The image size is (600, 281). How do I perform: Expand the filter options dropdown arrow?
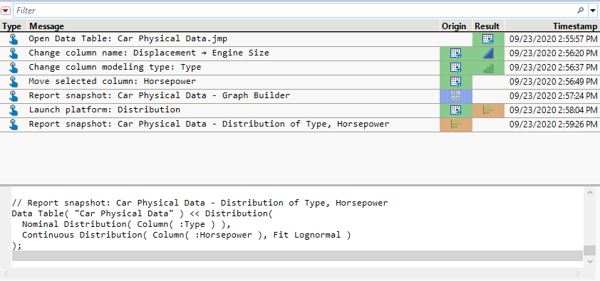point(592,11)
